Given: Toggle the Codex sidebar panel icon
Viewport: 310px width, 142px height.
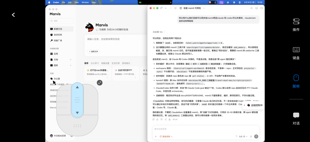Looking at the screenshot, I should click(161, 8).
